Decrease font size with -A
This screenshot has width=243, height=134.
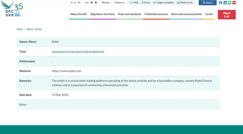pos(71,3)
